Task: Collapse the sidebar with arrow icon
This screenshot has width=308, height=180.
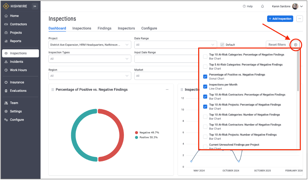Action: 35,6
